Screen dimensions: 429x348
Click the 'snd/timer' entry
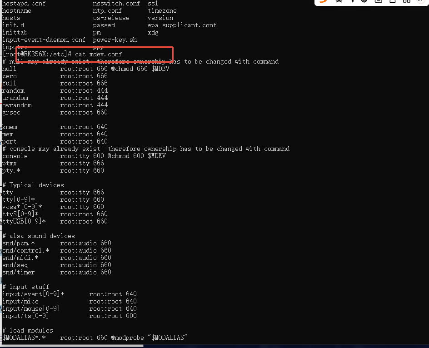pos(19,272)
